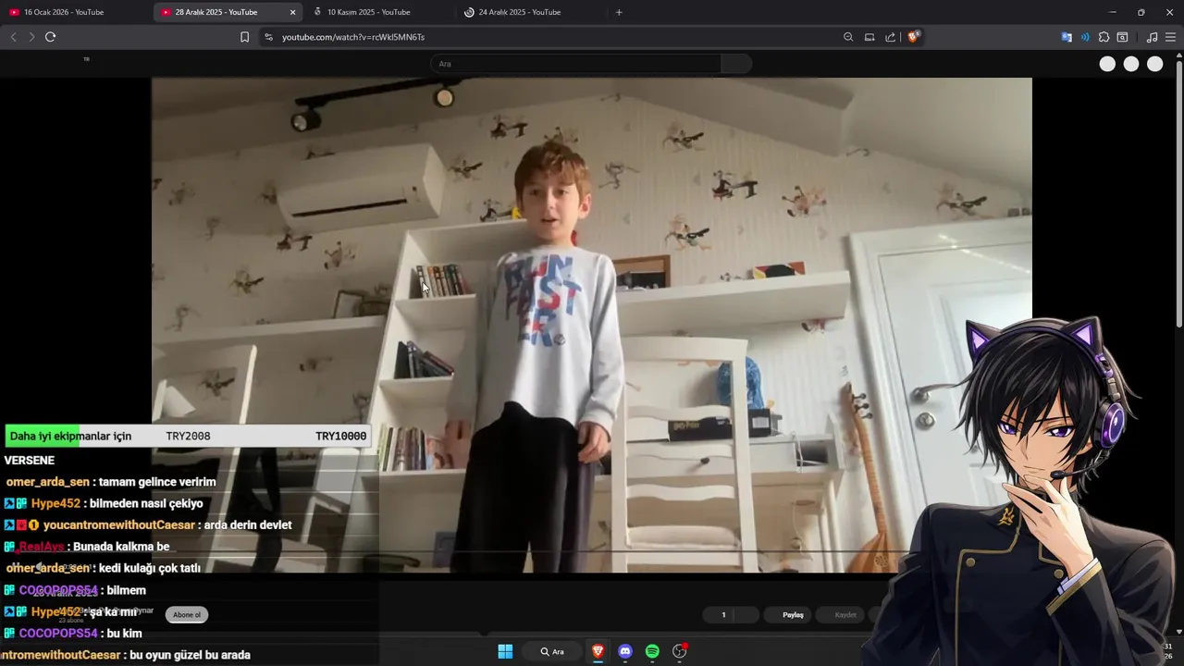Click chat message 'bu kim' by COCOPOPS54
The height and width of the screenshot is (666, 1184).
point(125,634)
